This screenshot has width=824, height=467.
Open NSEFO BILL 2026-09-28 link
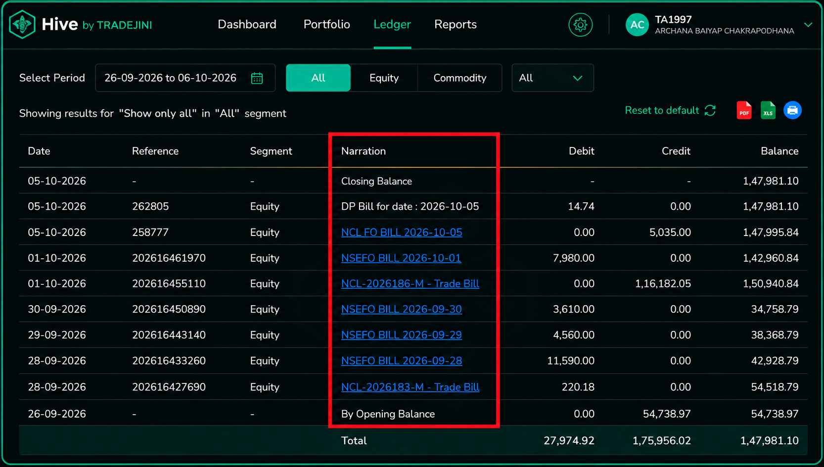[402, 361]
